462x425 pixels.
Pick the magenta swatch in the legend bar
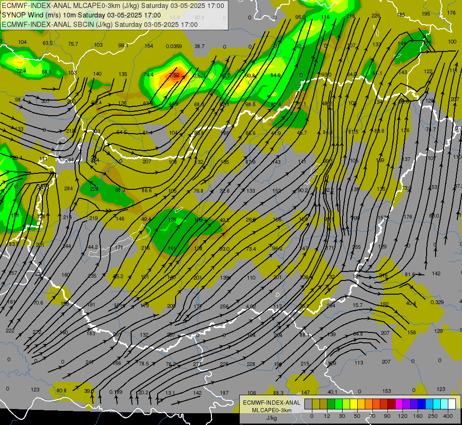pos(399,404)
